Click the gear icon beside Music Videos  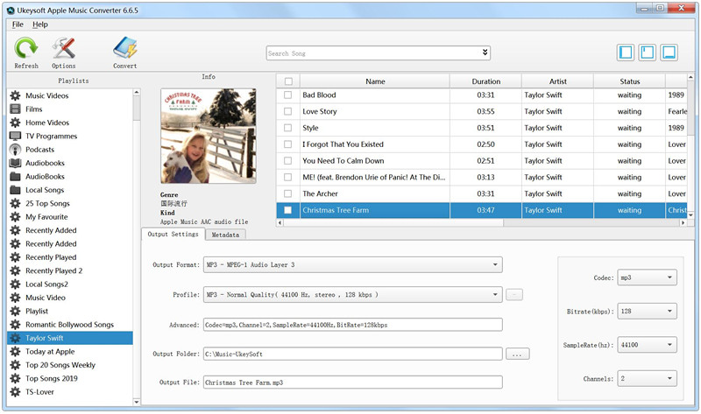[15, 95]
